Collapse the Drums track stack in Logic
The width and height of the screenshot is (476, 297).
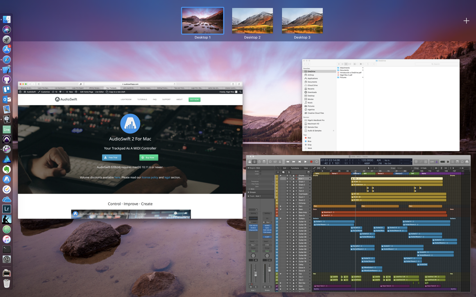(x=280, y=175)
